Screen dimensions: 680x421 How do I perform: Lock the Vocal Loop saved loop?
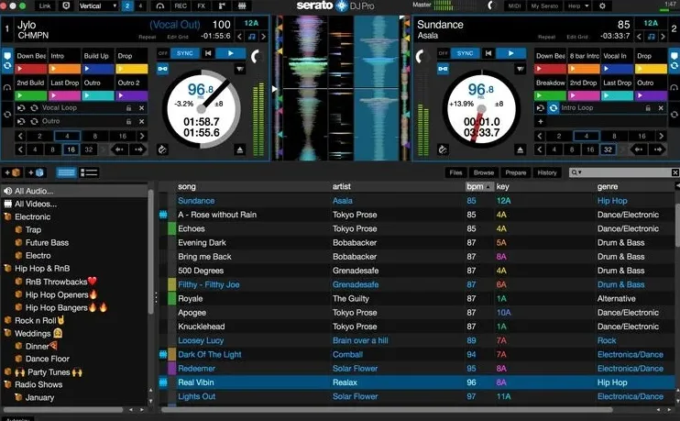click(129, 108)
